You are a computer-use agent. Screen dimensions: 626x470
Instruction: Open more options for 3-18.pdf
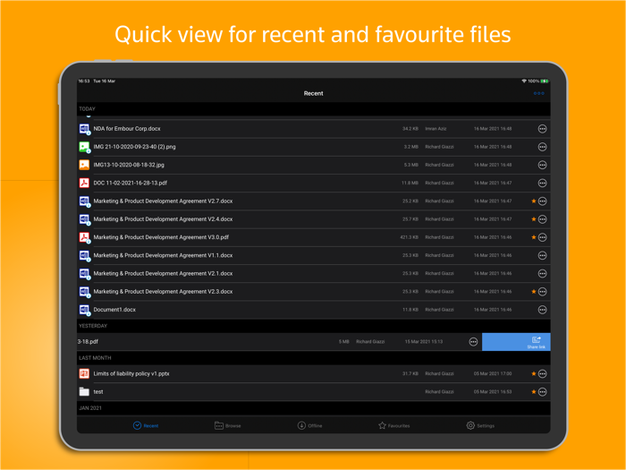[x=473, y=342]
